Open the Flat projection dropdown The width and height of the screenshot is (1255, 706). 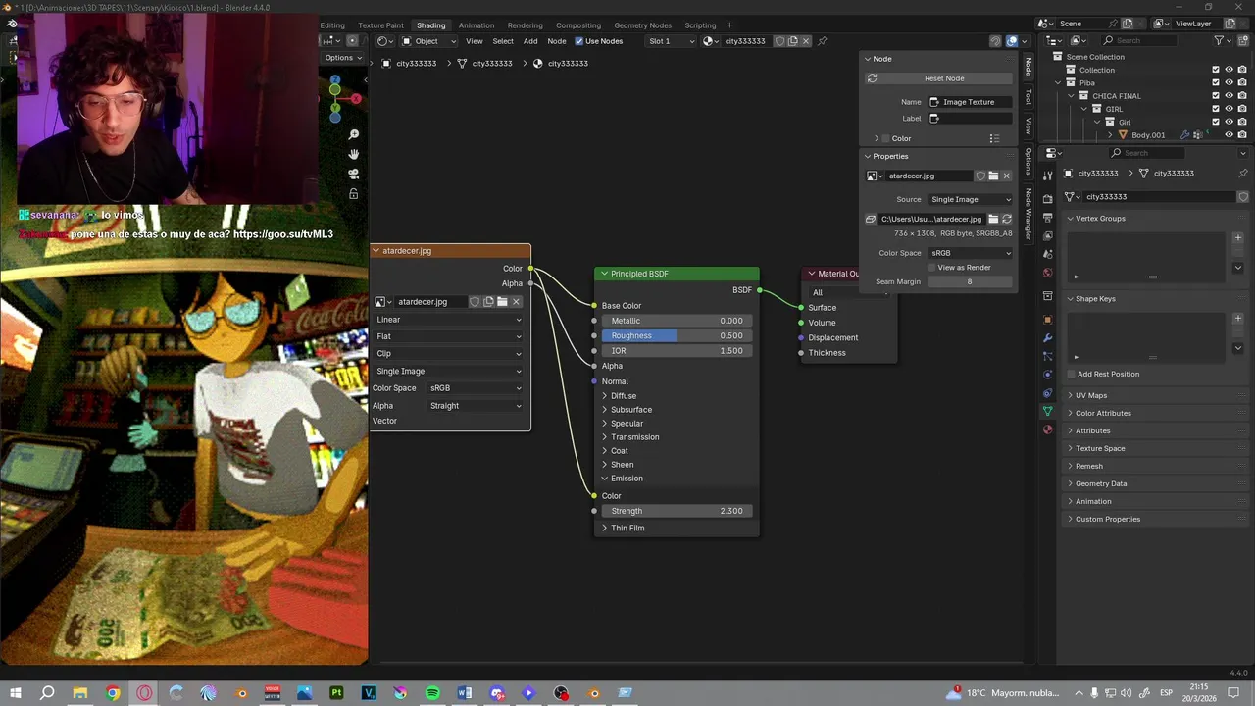449,336
